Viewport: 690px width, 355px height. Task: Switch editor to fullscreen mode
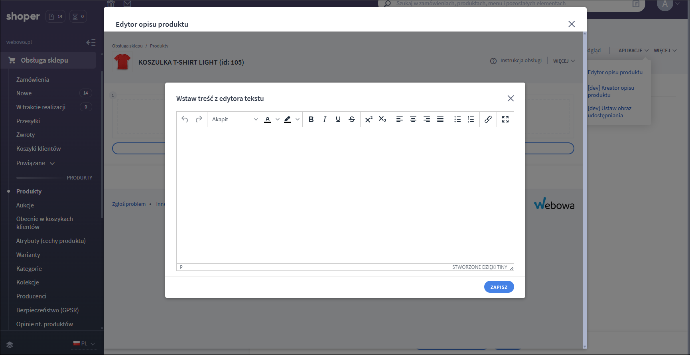[505, 119]
